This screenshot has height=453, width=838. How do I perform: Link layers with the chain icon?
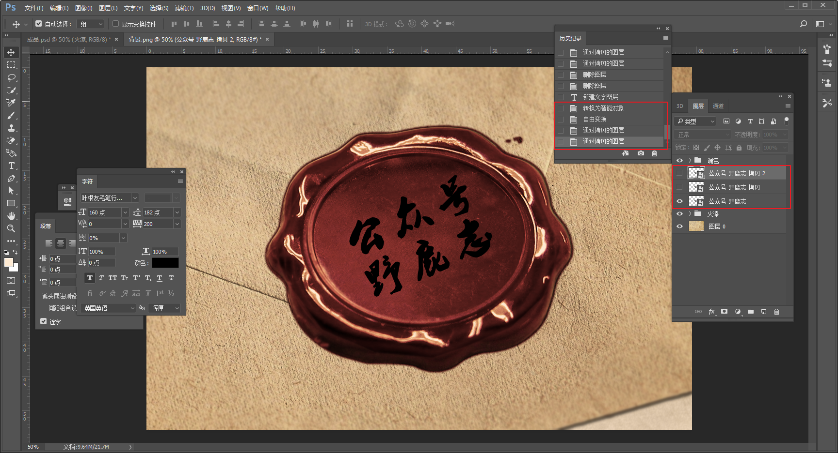[x=698, y=312]
